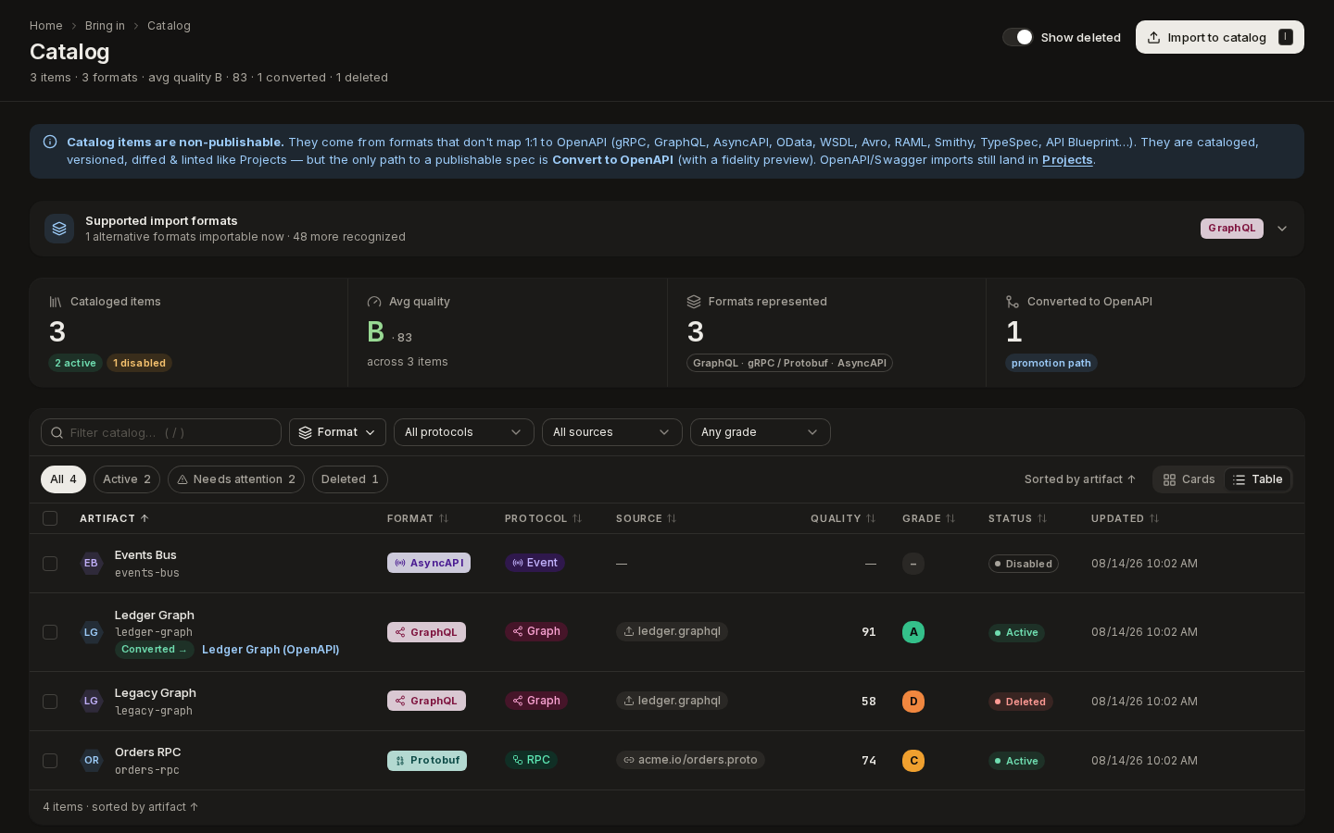Screen dimensions: 1334x833
Task: Click the Event protocol badge on Events Bus
Action: pos(535,563)
